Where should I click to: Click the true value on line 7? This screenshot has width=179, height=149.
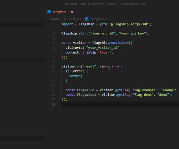(104, 52)
